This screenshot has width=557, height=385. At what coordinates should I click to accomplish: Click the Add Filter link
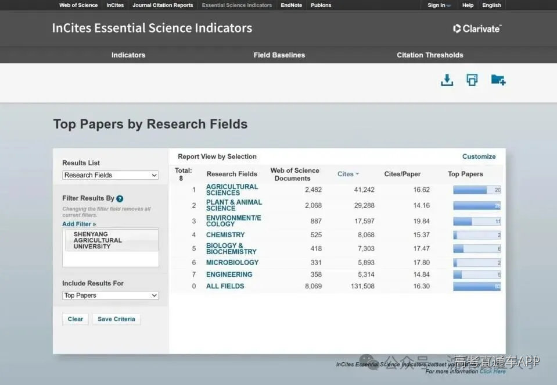point(79,224)
